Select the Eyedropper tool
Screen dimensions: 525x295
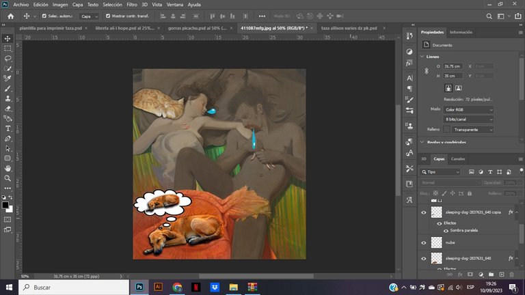[8, 79]
